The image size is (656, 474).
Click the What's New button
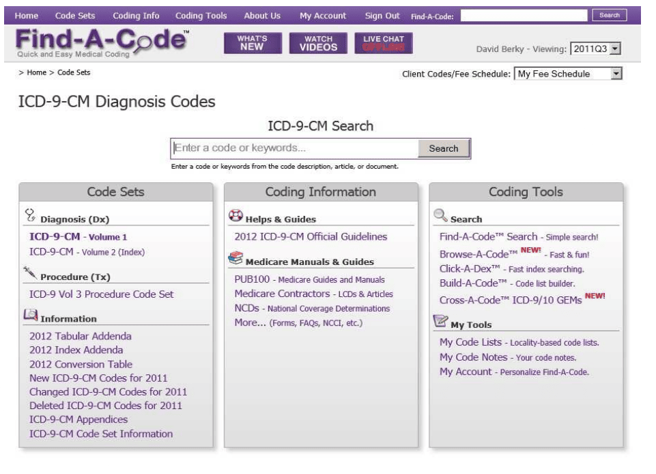pos(252,44)
